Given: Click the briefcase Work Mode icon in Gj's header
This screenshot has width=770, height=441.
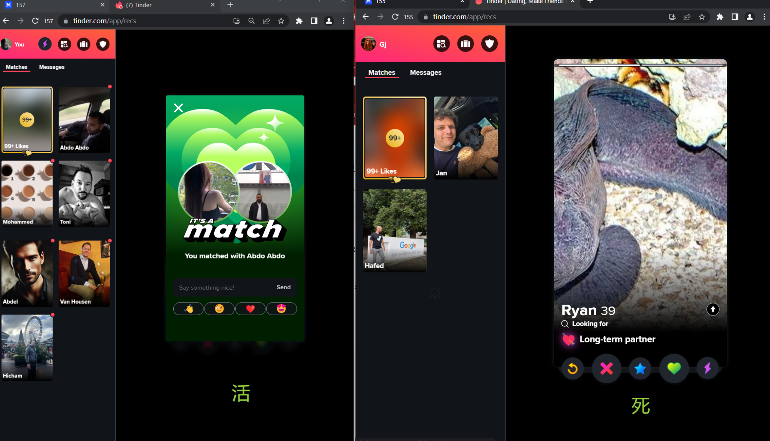Looking at the screenshot, I should (x=465, y=44).
